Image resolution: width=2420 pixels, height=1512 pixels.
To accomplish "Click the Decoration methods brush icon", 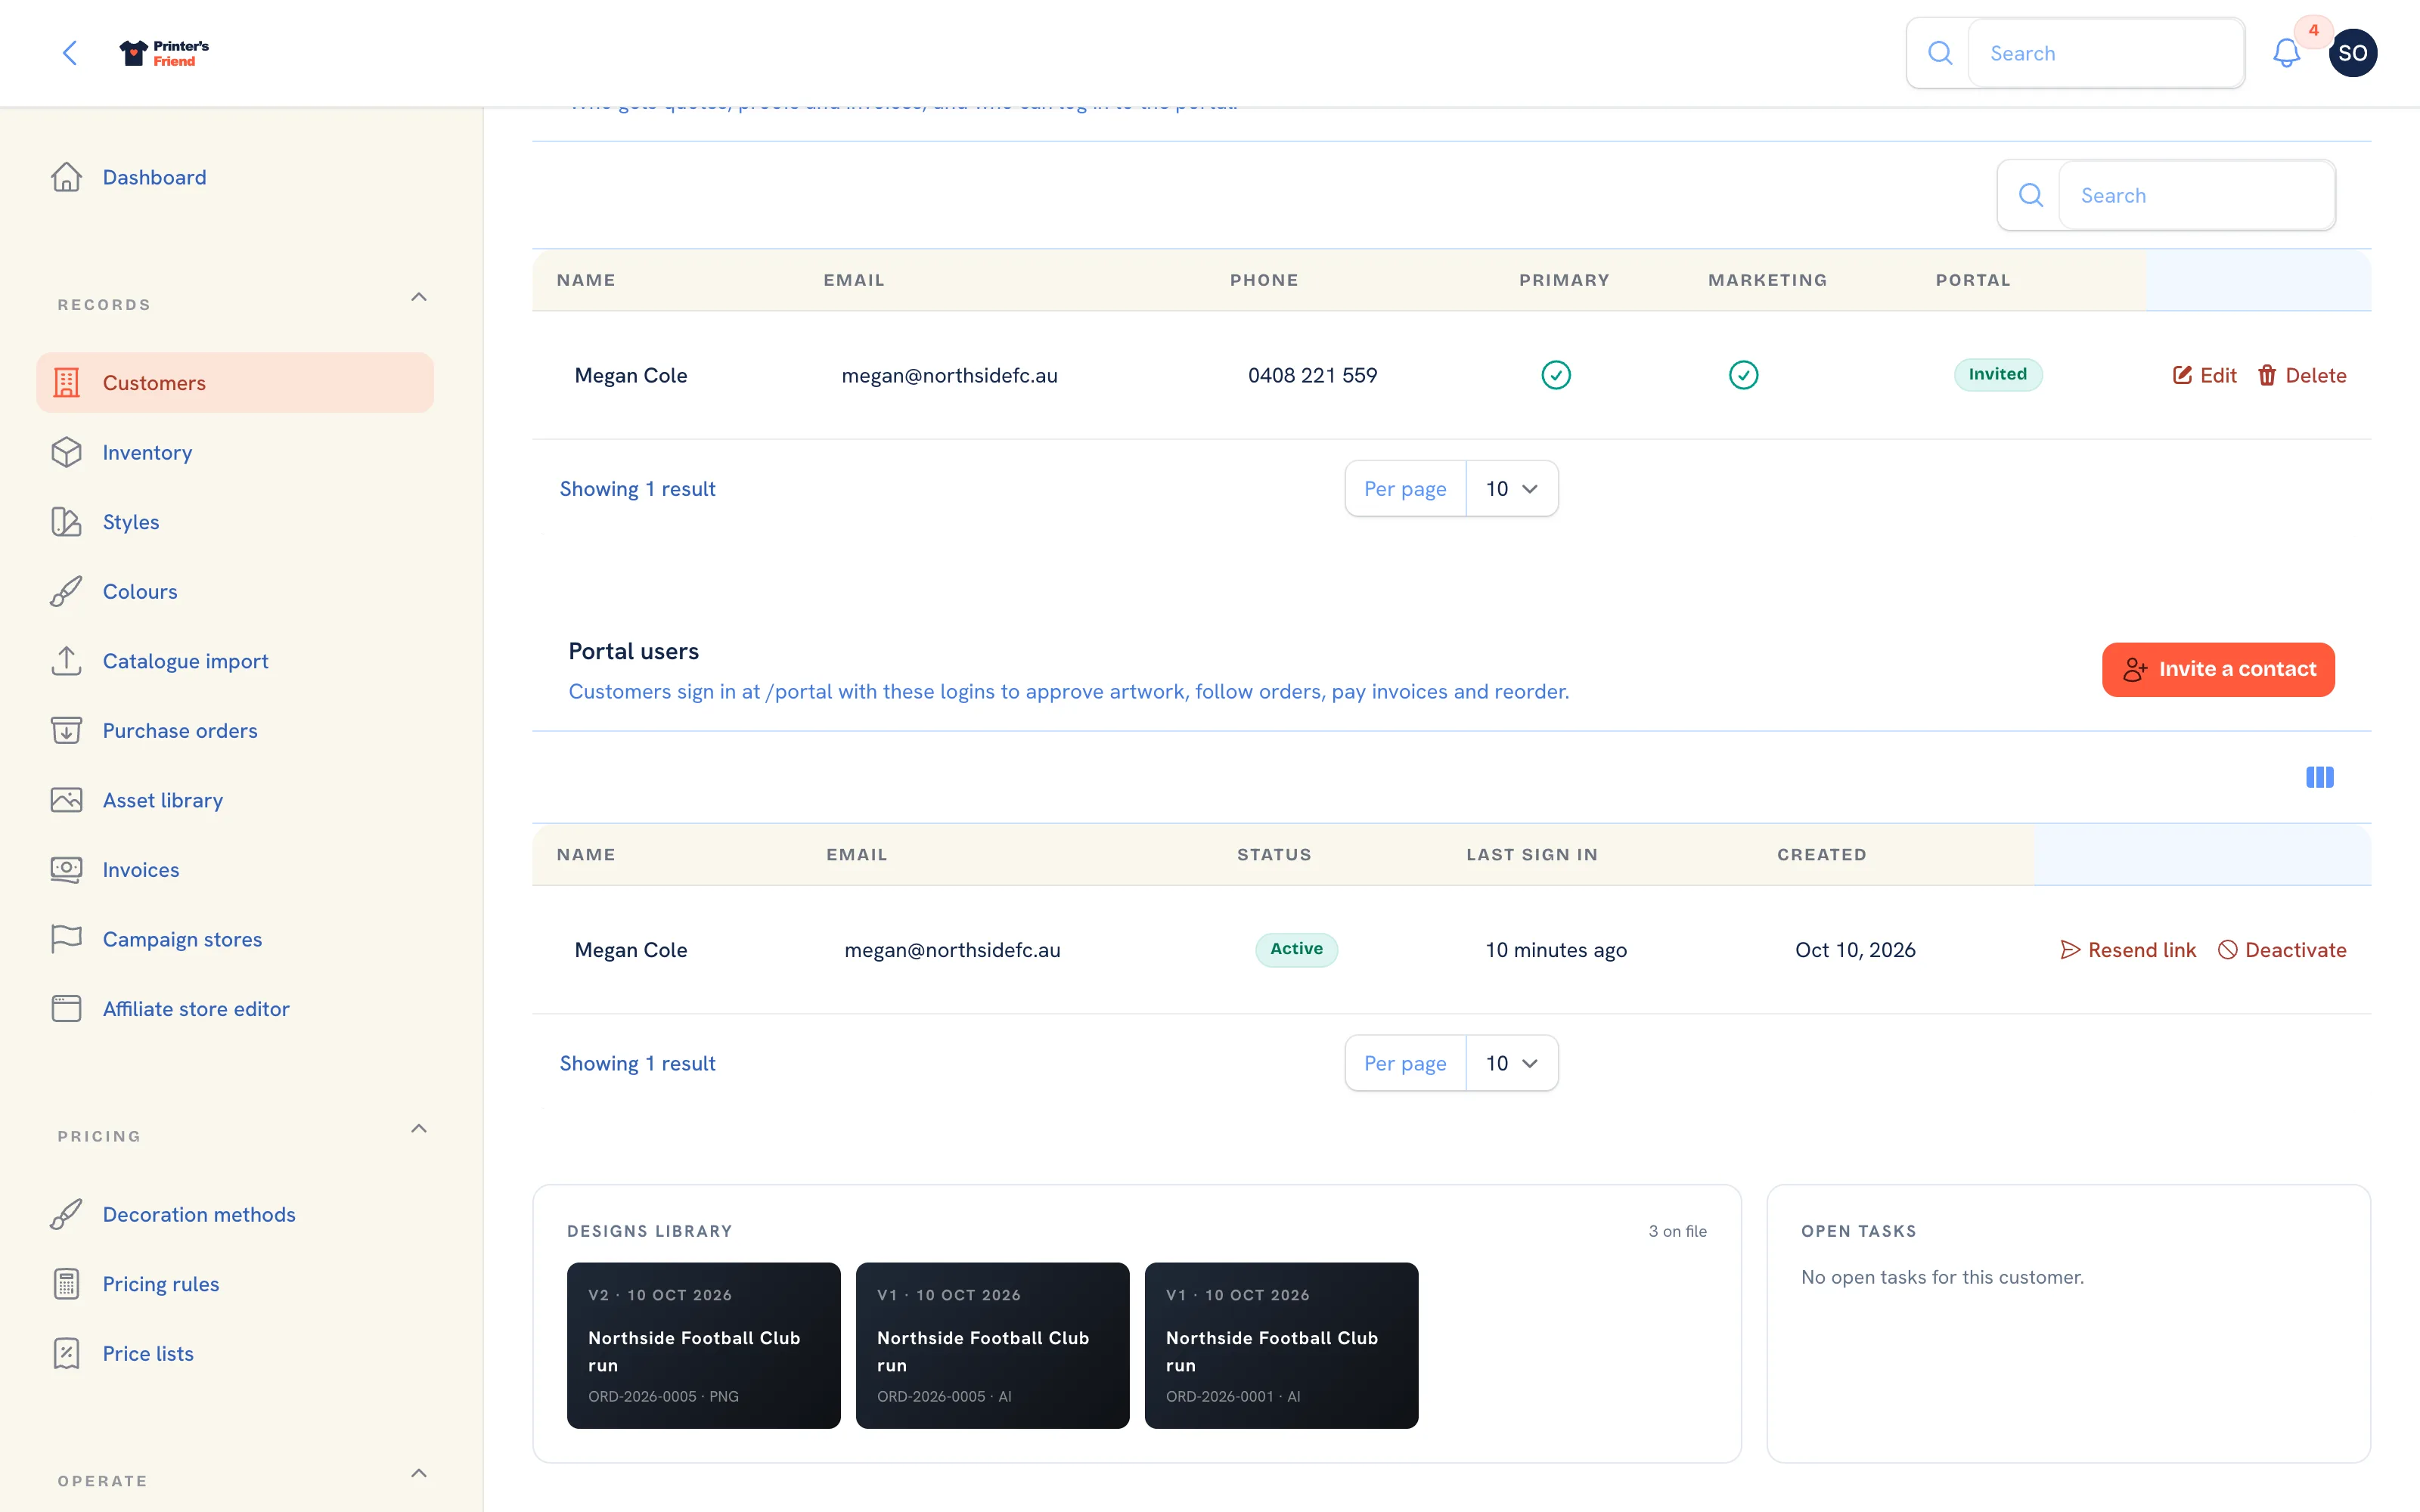I will coord(66,1214).
